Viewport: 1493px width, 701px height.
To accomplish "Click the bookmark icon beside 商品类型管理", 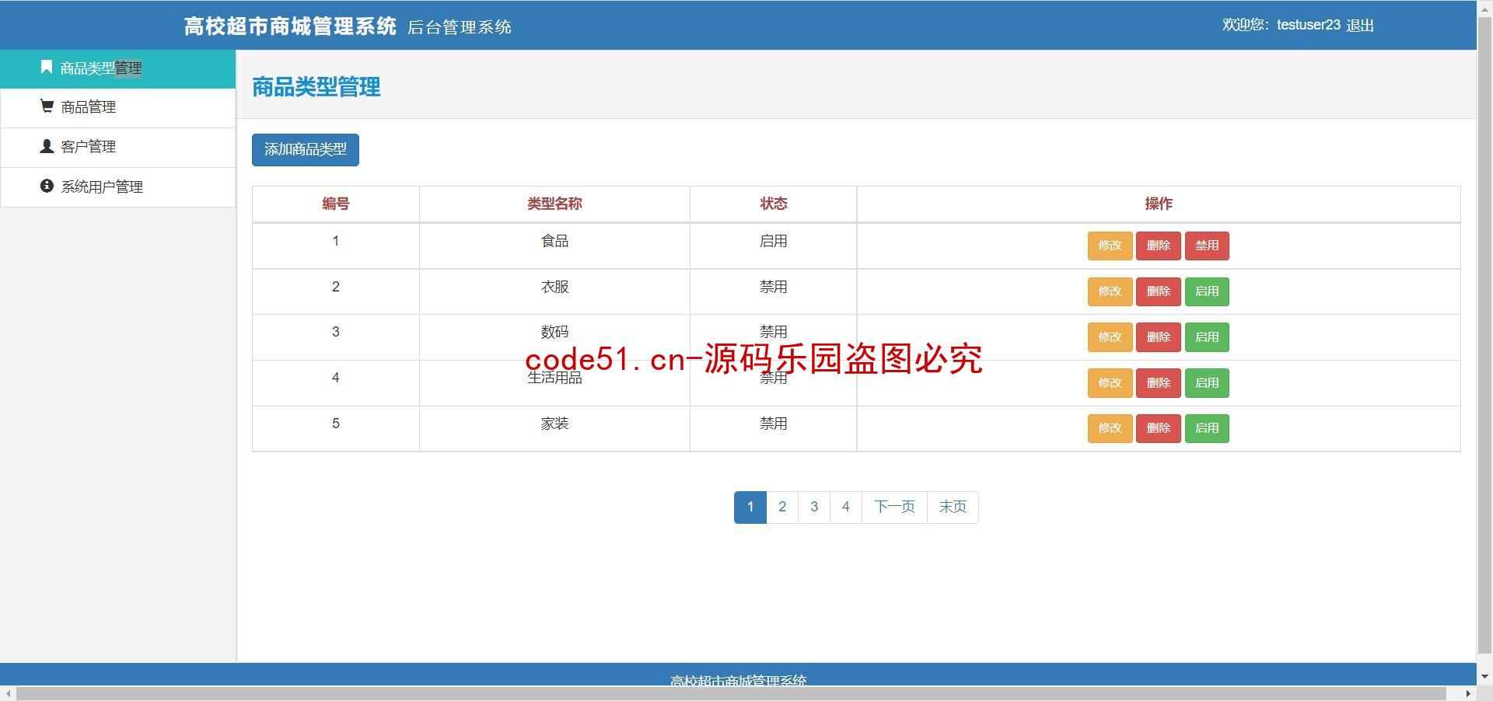I will pos(46,68).
